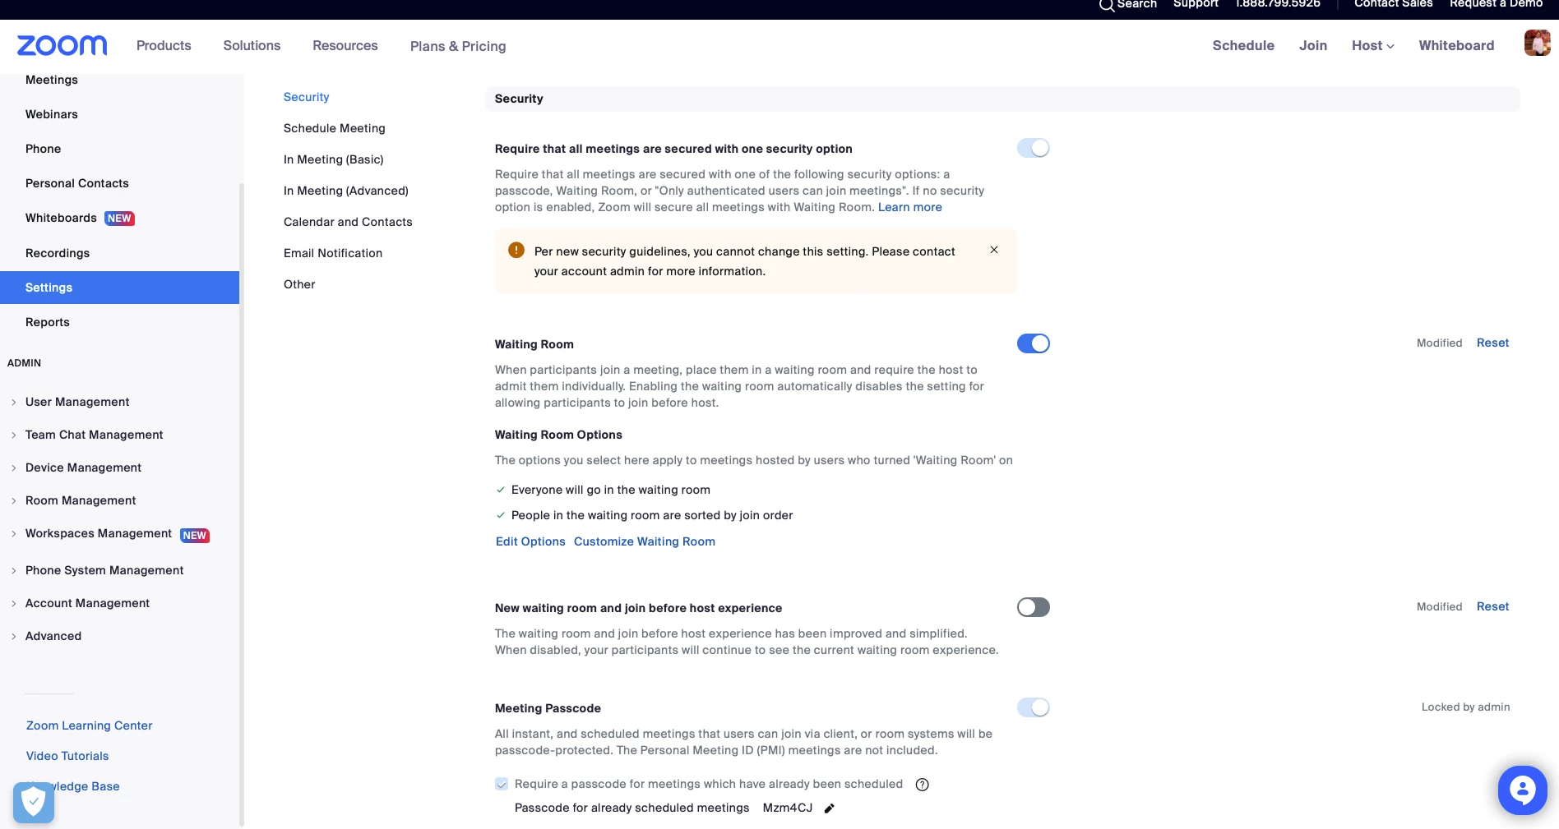Jump to Schedule Meeting settings

pos(334,128)
